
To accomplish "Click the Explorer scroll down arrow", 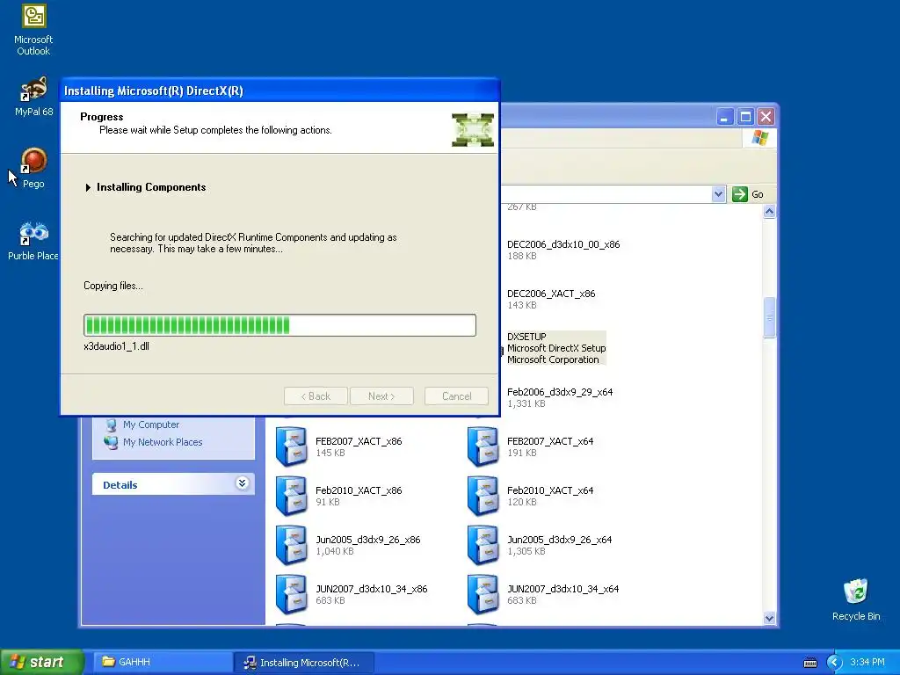I will pos(769,618).
